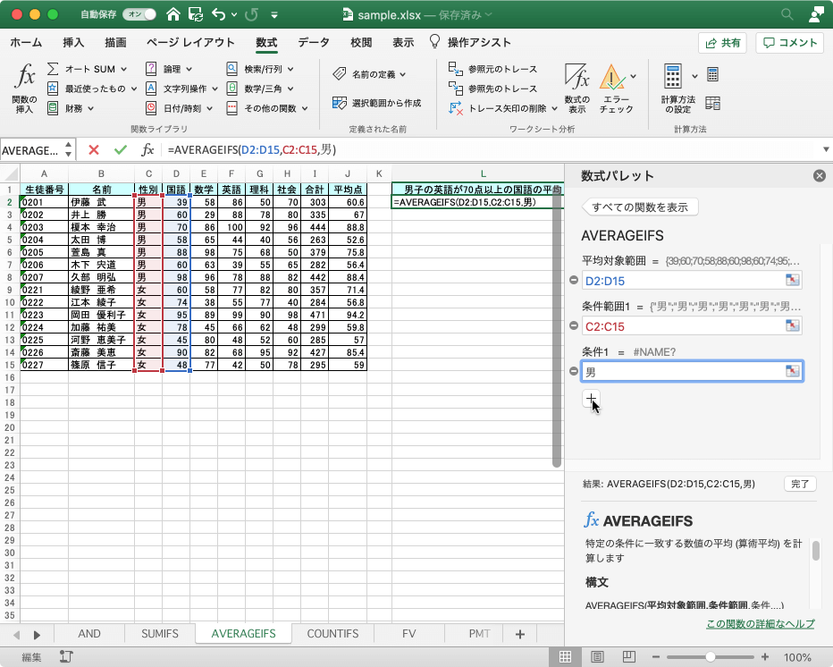Expand the 名前の定義 dropdown arrow
The image size is (833, 667).
pyautogui.click(x=403, y=74)
